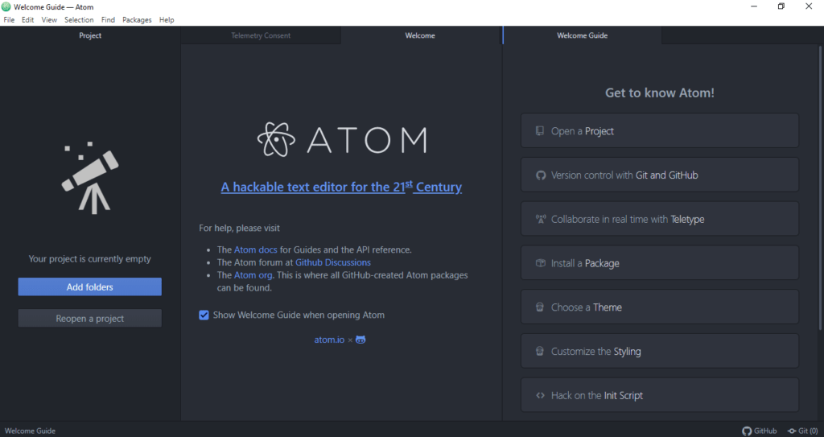This screenshot has height=437, width=824.
Task: Select the Welcome Guide tab
Action: pos(583,35)
